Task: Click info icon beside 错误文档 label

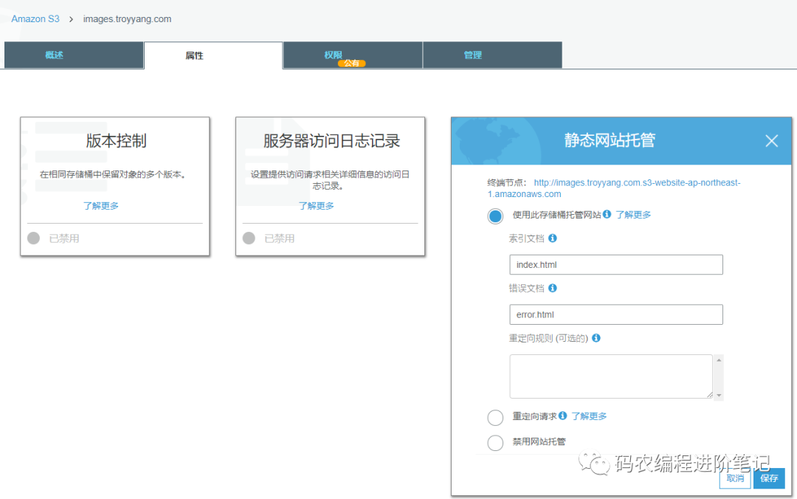Action: [553, 288]
